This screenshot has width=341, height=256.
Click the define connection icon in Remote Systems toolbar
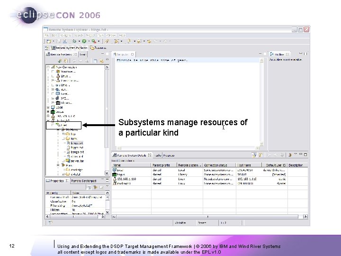(x=60, y=61)
